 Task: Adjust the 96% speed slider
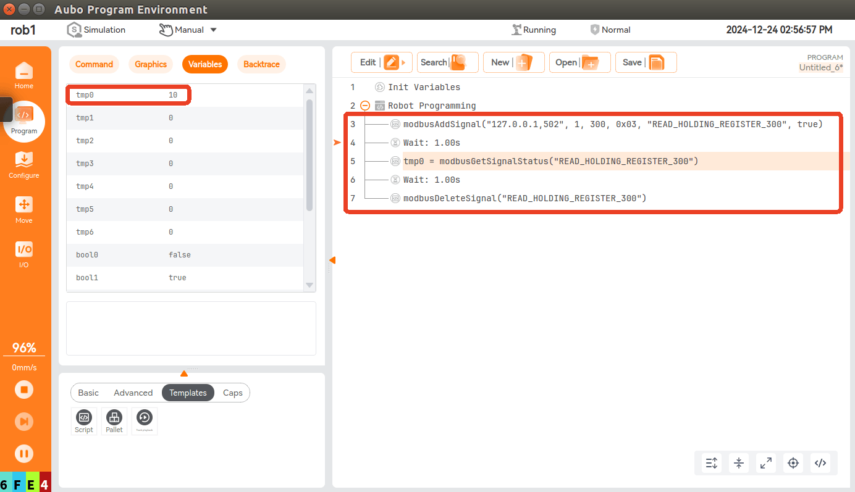point(24,349)
